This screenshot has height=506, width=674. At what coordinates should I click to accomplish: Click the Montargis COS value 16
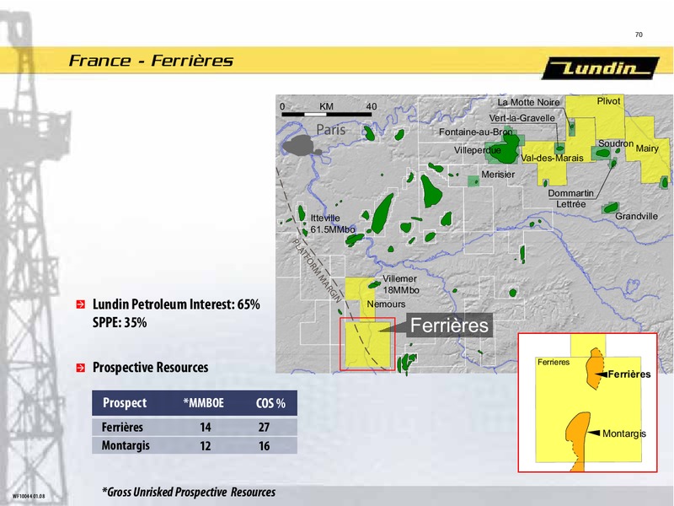(x=264, y=446)
